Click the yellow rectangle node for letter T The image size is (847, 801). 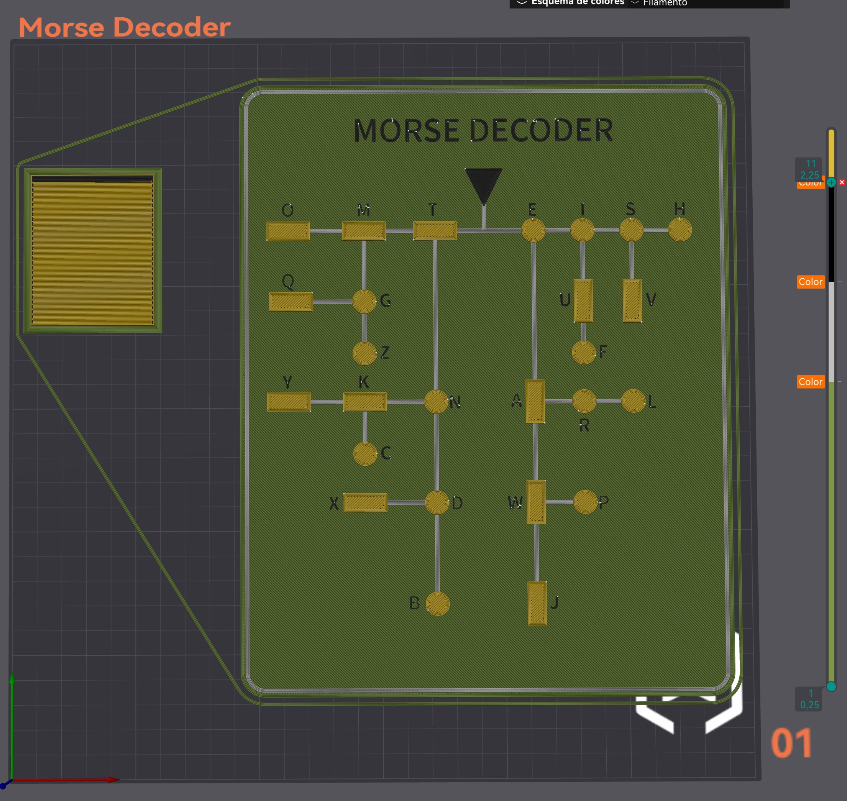pos(435,231)
